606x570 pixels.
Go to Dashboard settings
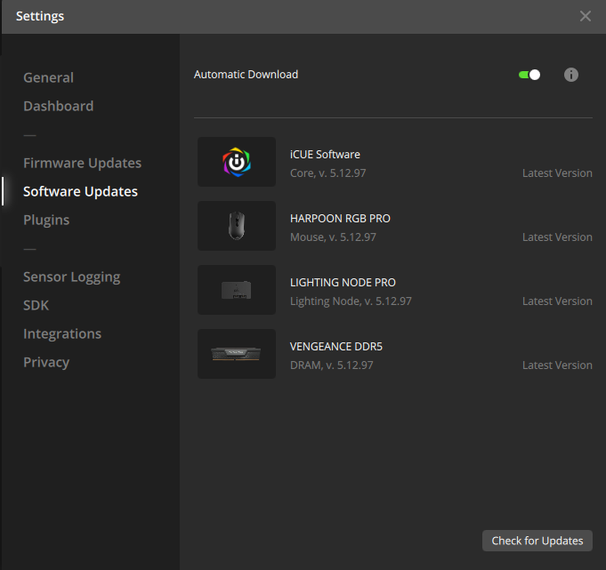(58, 106)
